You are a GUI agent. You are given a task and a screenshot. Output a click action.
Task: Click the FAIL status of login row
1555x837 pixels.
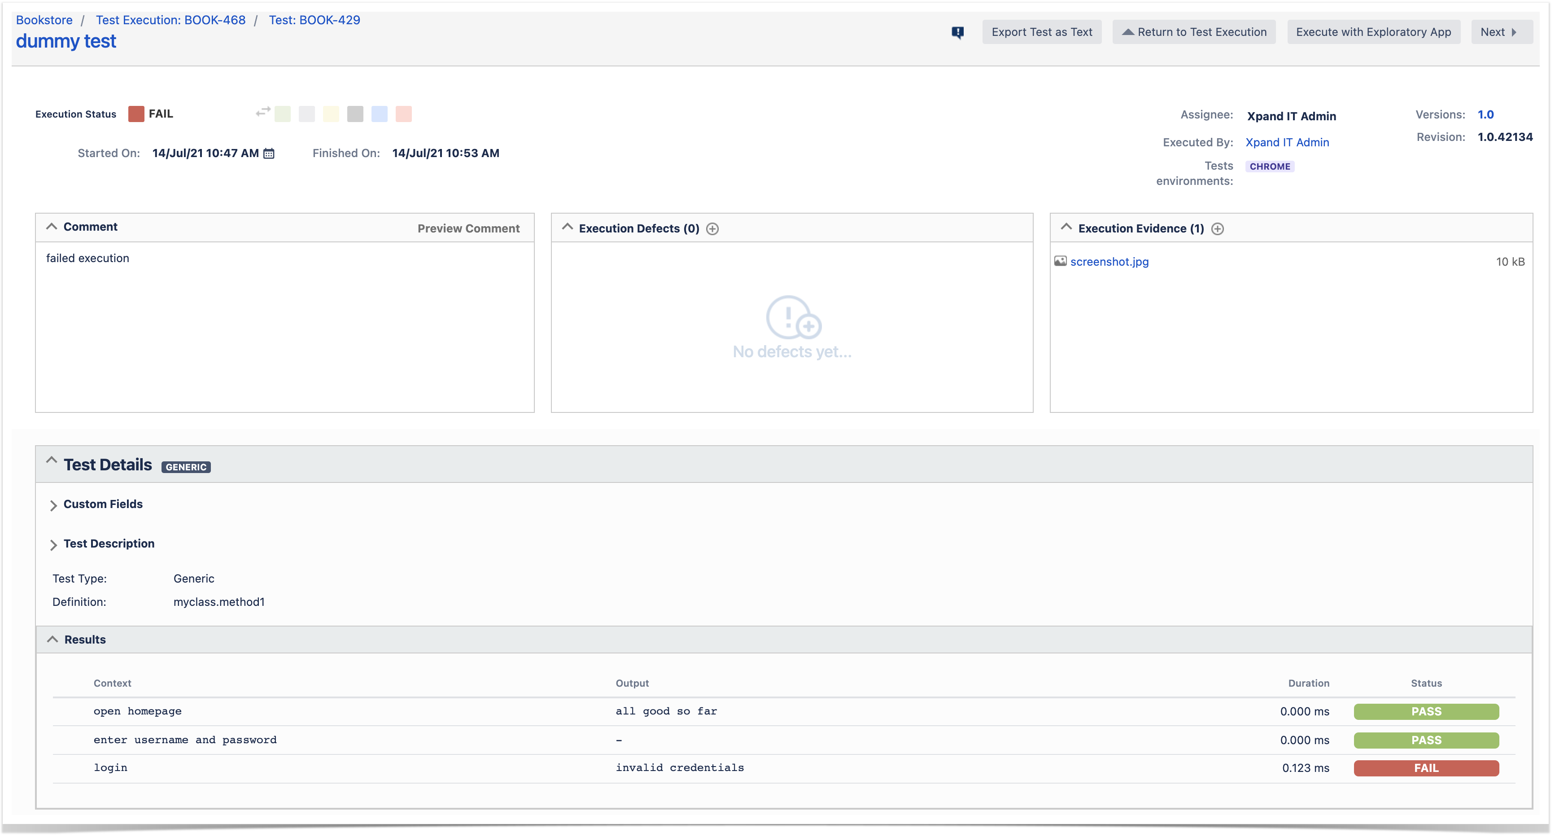[1426, 768]
